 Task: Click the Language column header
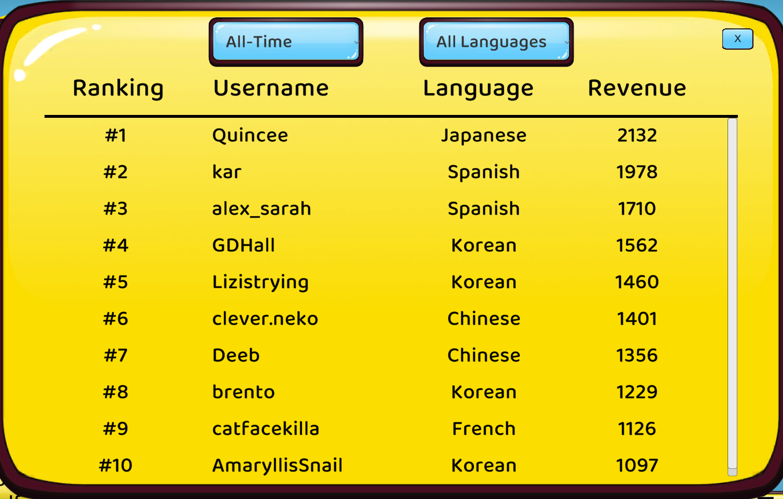pyautogui.click(x=478, y=88)
